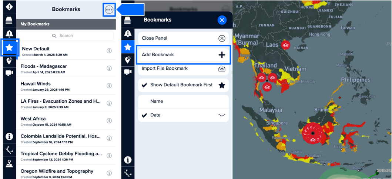Click the Manila city label on map

click(x=341, y=65)
